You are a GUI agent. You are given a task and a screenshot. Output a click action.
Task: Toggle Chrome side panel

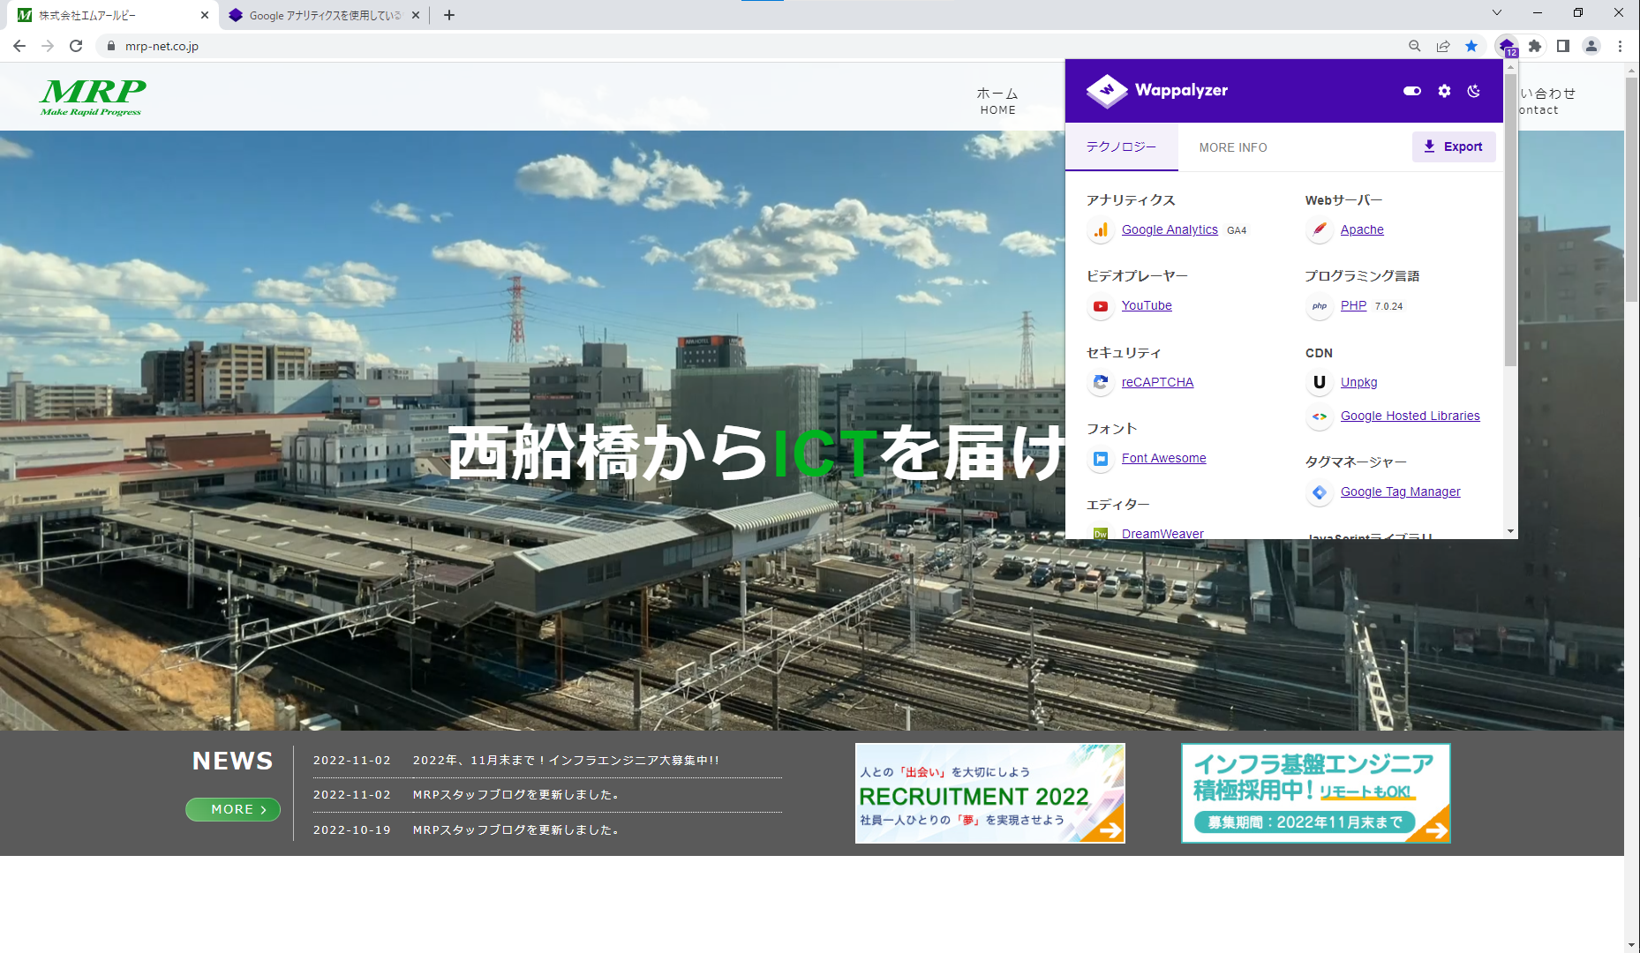1563,46
